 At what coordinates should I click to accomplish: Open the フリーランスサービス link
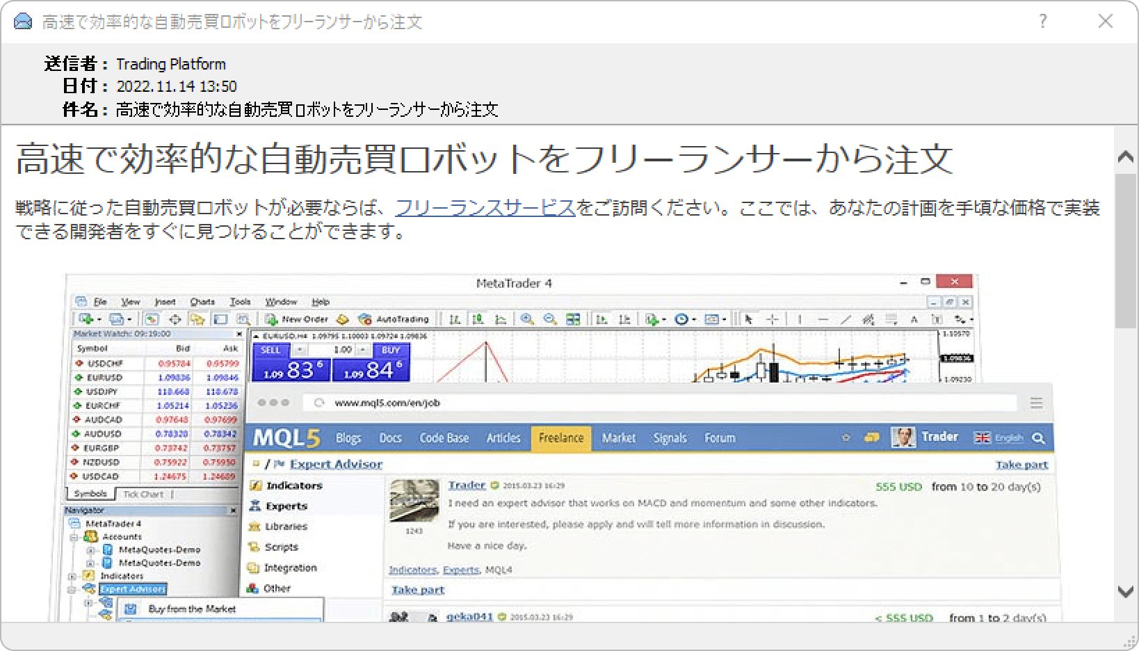tap(483, 207)
